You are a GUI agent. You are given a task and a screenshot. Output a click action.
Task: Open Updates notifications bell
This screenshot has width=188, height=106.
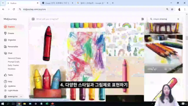10,86
